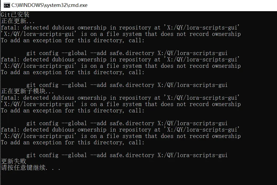This screenshot has width=277, height=185.
Task: Click the '正在更新子模块...' status line
Action: pyautogui.click(x=27, y=91)
